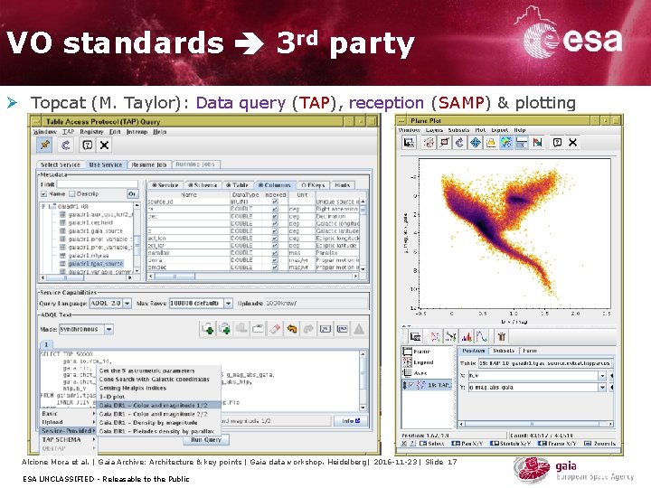
Task: Expand the Upload examples submenu
Action: point(68,422)
